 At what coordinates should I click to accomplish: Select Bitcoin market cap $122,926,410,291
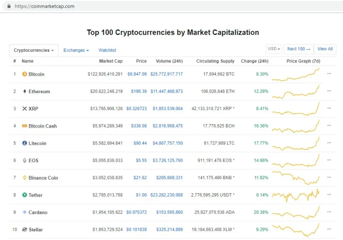[x=105, y=74]
